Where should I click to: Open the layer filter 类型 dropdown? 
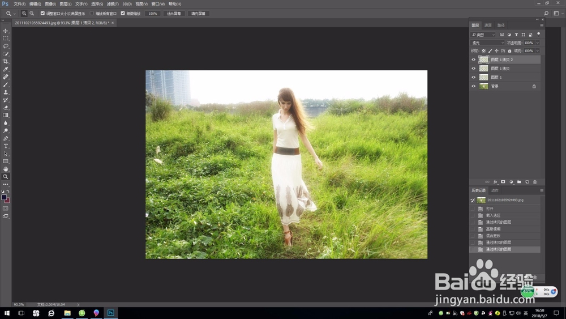click(483, 35)
